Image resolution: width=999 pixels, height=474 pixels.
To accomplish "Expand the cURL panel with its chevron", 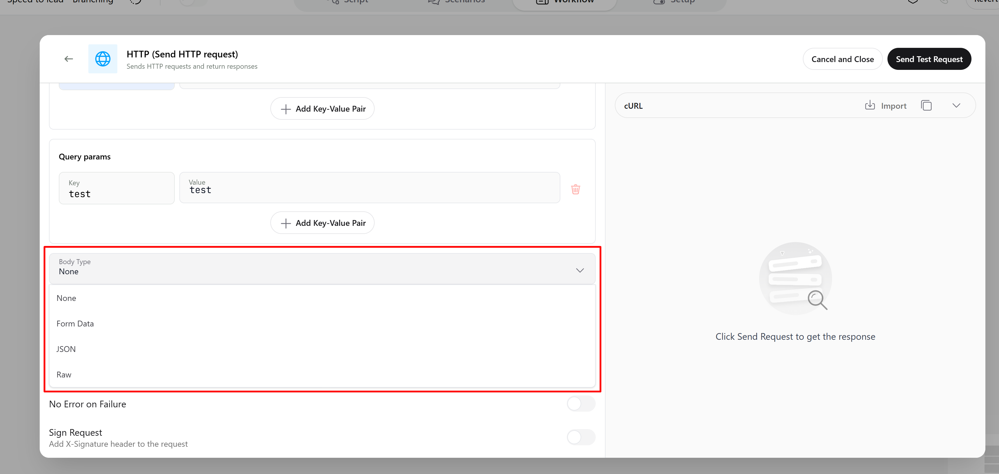I will click(x=956, y=105).
